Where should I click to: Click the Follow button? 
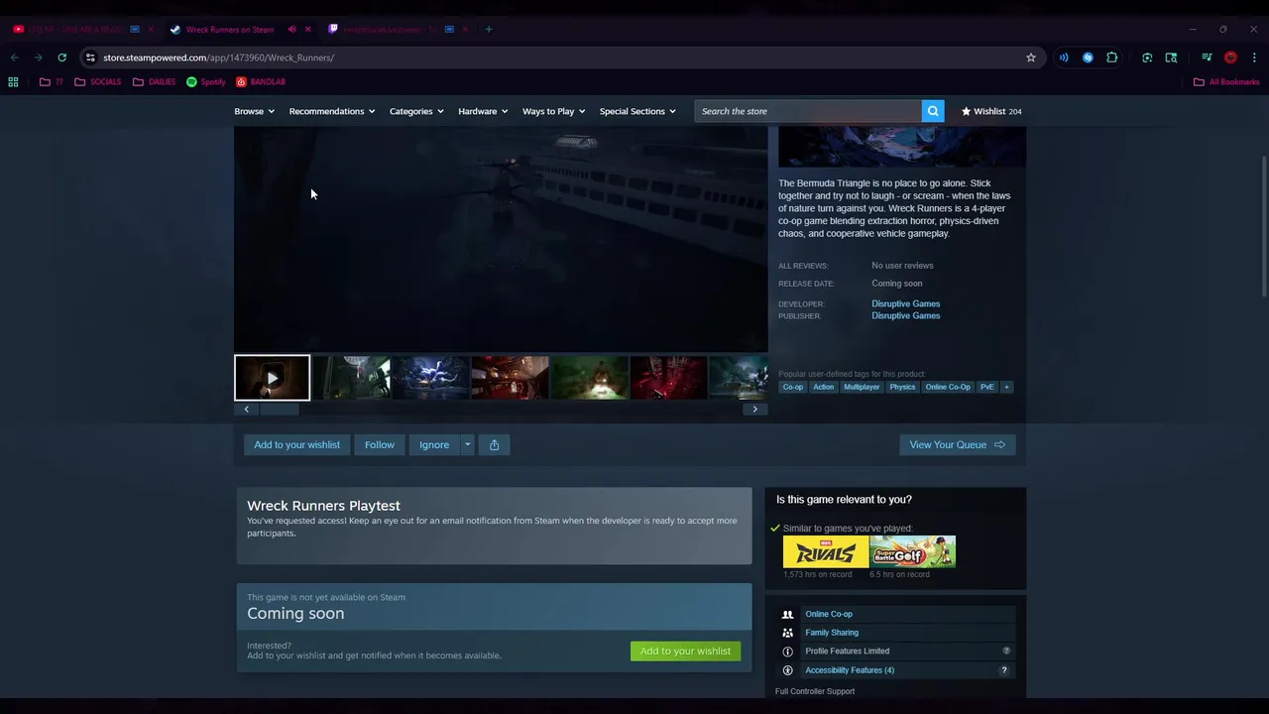[x=379, y=444]
